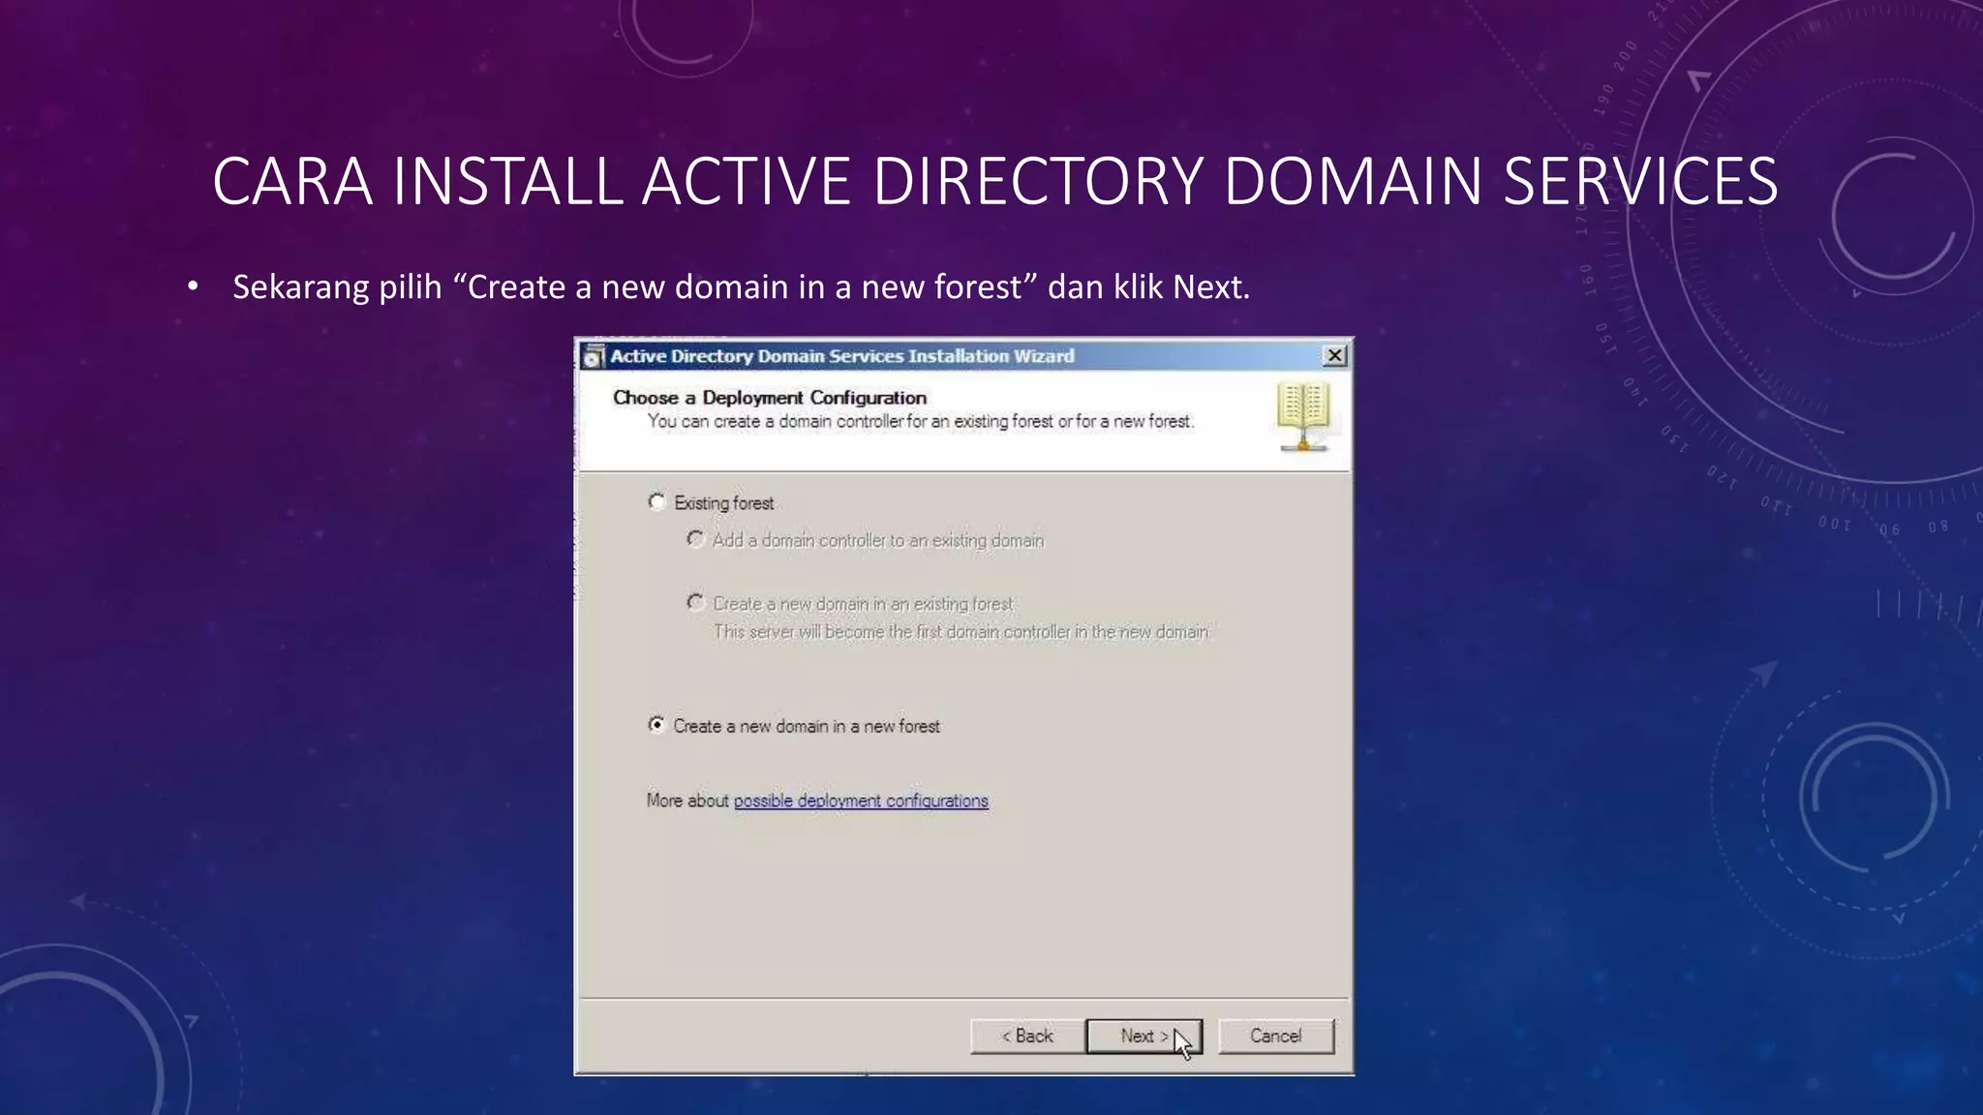Image resolution: width=1983 pixels, height=1115 pixels.
Task: Click 'You can create a domain controller' description
Action: (921, 421)
